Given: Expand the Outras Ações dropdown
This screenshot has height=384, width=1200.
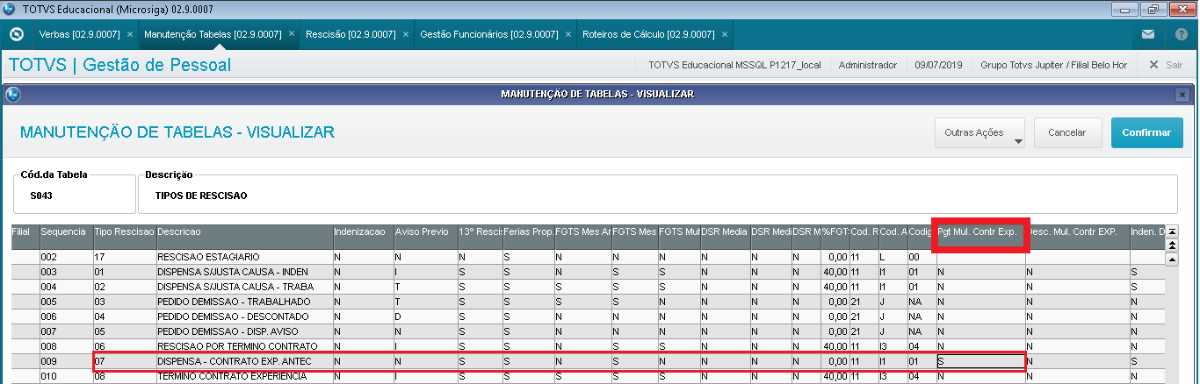Looking at the screenshot, I should tap(980, 132).
